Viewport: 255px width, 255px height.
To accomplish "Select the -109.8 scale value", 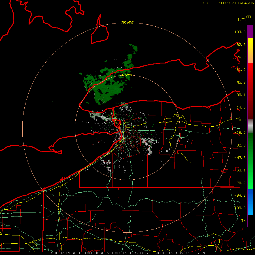I will pyautogui.click(x=239, y=208).
